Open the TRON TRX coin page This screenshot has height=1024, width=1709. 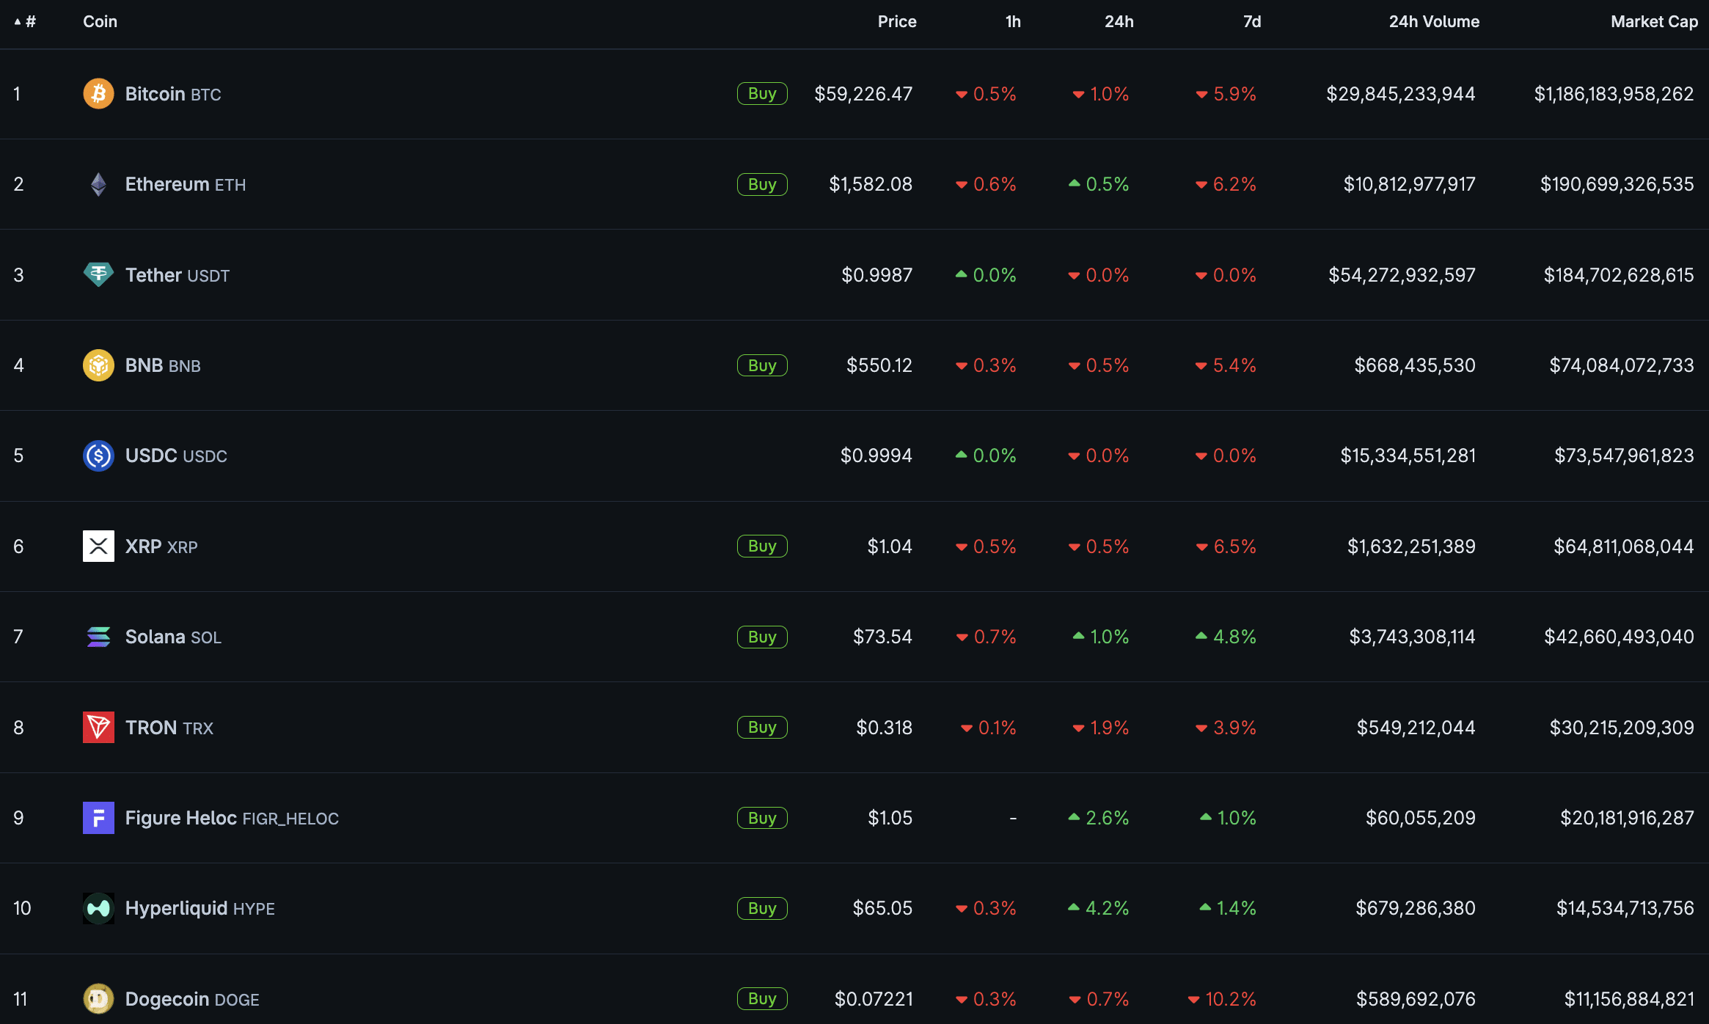169,728
